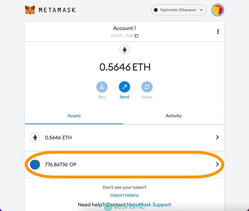This screenshot has width=249, height=211.
Task: Expand the 776.86736 OP asset chevron
Action: click(217, 165)
